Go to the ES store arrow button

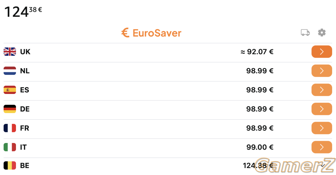[x=322, y=90]
